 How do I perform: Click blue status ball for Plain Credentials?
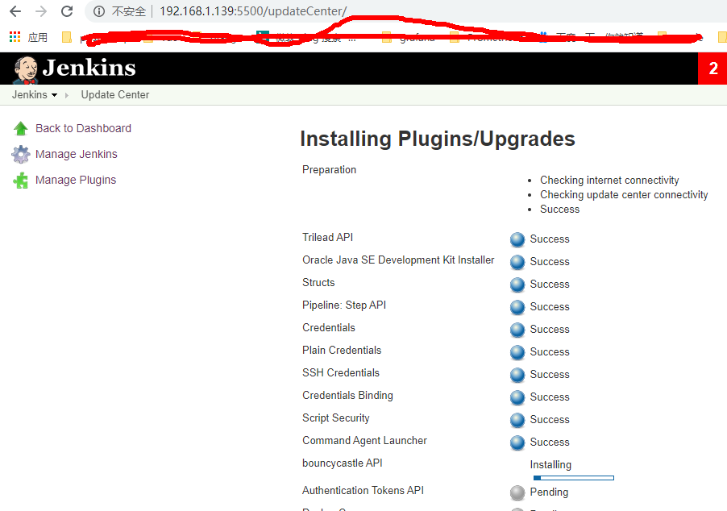tap(517, 352)
